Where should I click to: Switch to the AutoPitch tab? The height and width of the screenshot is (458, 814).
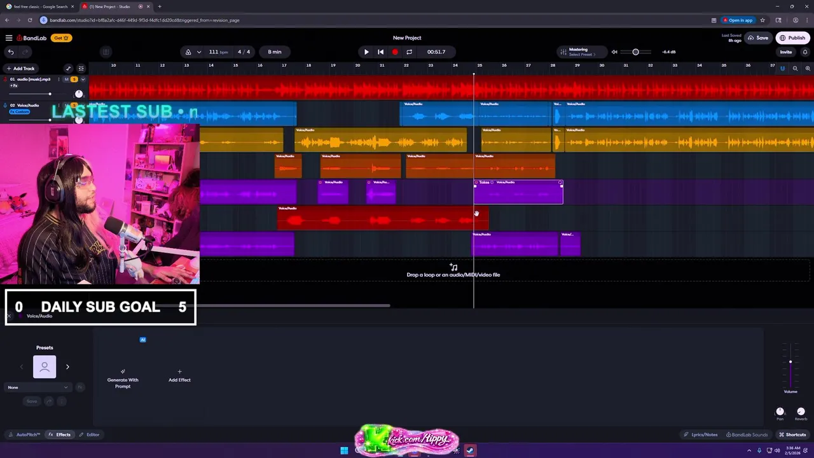pyautogui.click(x=24, y=434)
